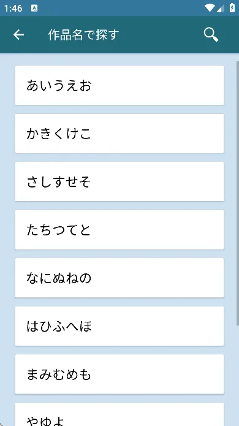Image resolution: width=239 pixels, height=426 pixels.
Task: Tap the cellular signal strength icon
Action: tap(221, 8)
